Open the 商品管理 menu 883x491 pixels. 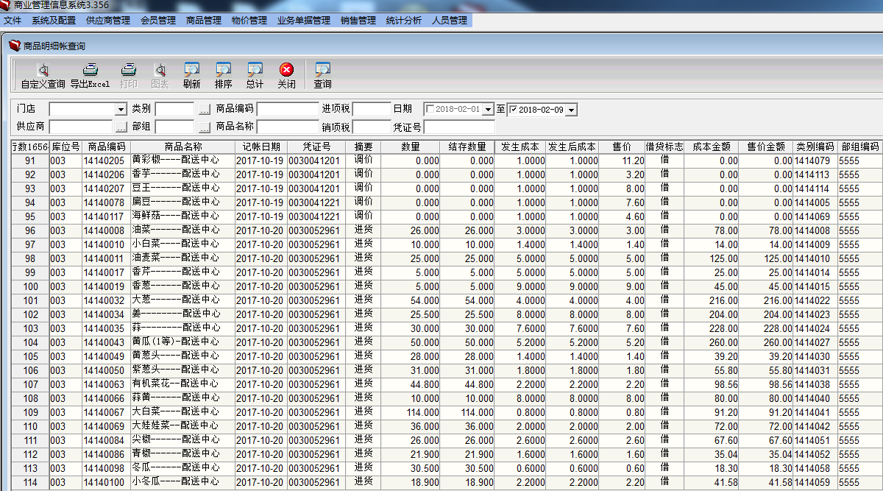click(x=204, y=21)
